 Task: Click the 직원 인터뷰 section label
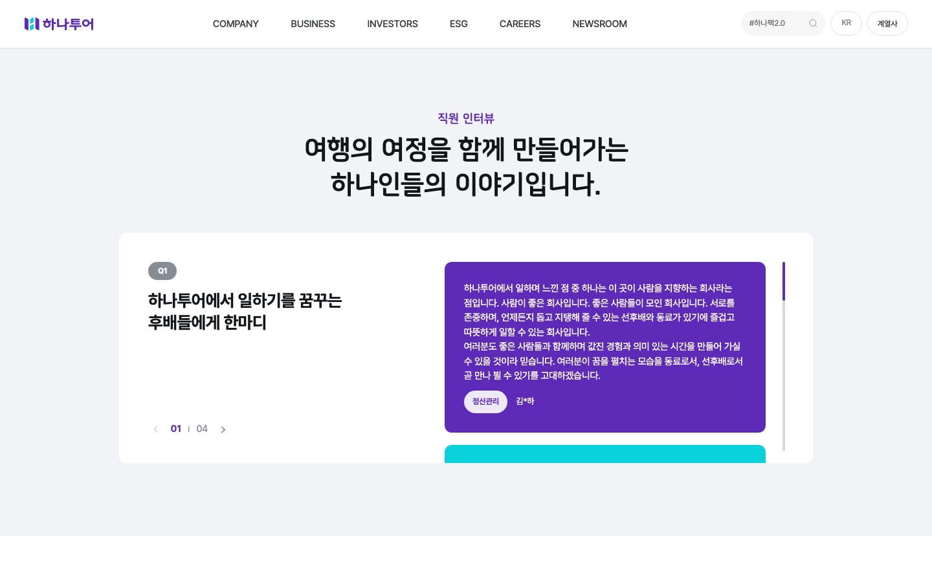coord(466,118)
